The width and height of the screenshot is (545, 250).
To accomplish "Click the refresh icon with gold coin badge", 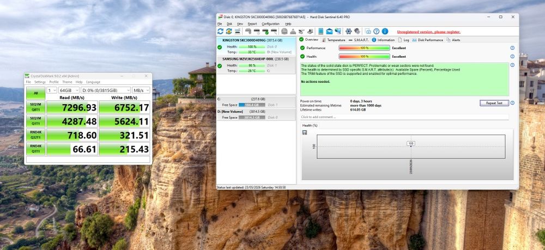I will pos(229,31).
